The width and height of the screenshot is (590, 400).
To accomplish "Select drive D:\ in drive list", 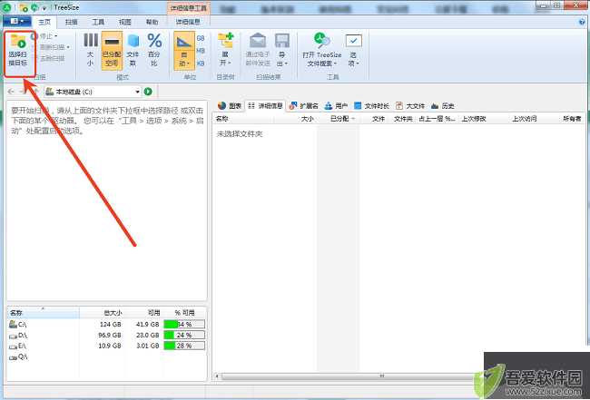I will click(x=18, y=335).
